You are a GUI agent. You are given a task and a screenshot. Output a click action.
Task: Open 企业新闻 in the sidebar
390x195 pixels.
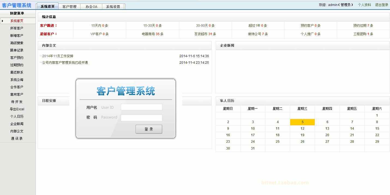(x=17, y=124)
